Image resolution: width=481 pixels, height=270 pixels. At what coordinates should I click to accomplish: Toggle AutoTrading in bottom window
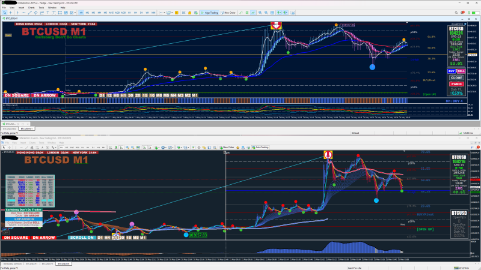[260, 147]
